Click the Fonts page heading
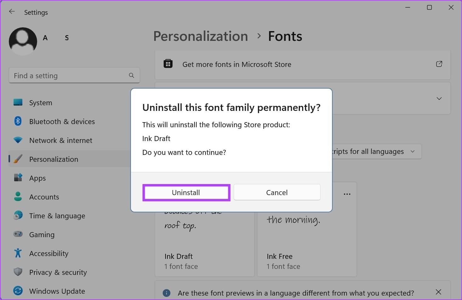Viewport: 462px width, 300px height. pos(285,36)
